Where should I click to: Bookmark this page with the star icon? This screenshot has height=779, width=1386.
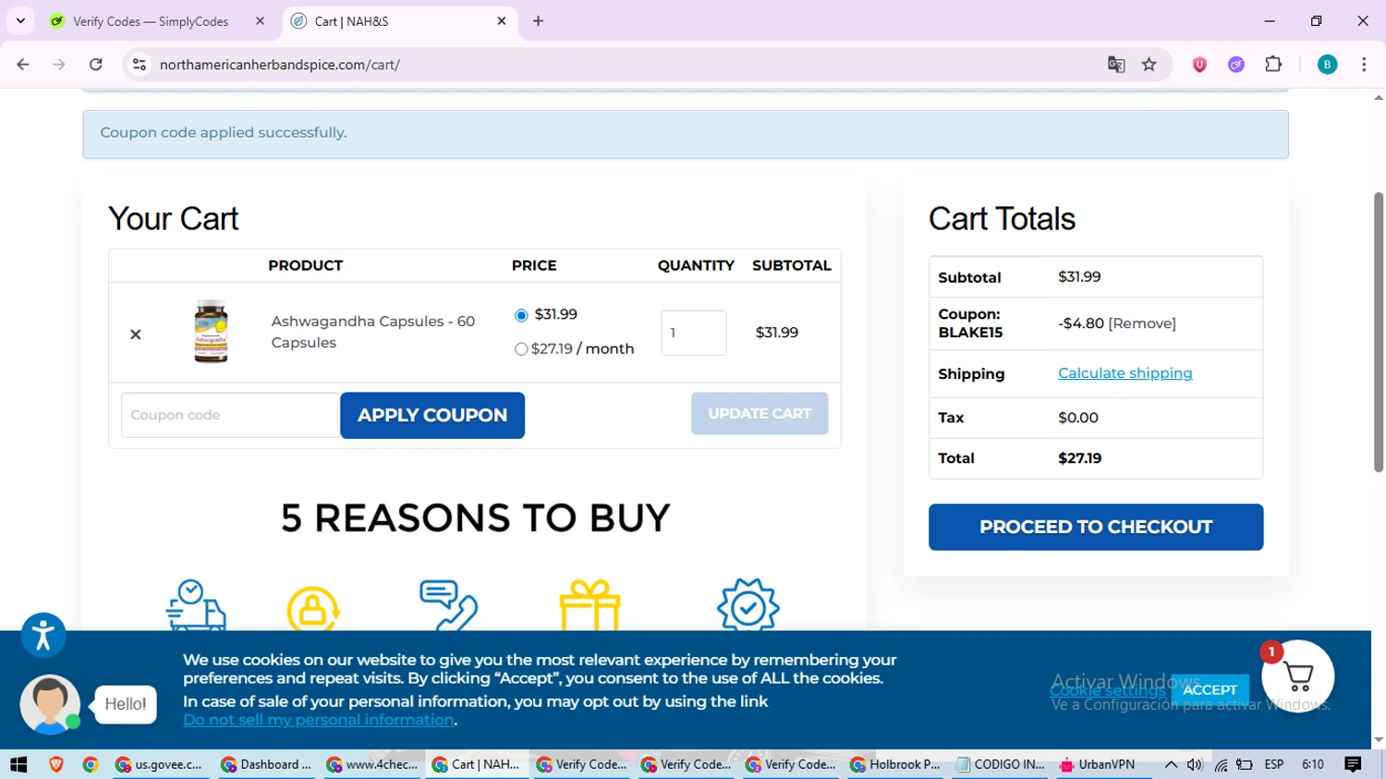pos(1149,65)
